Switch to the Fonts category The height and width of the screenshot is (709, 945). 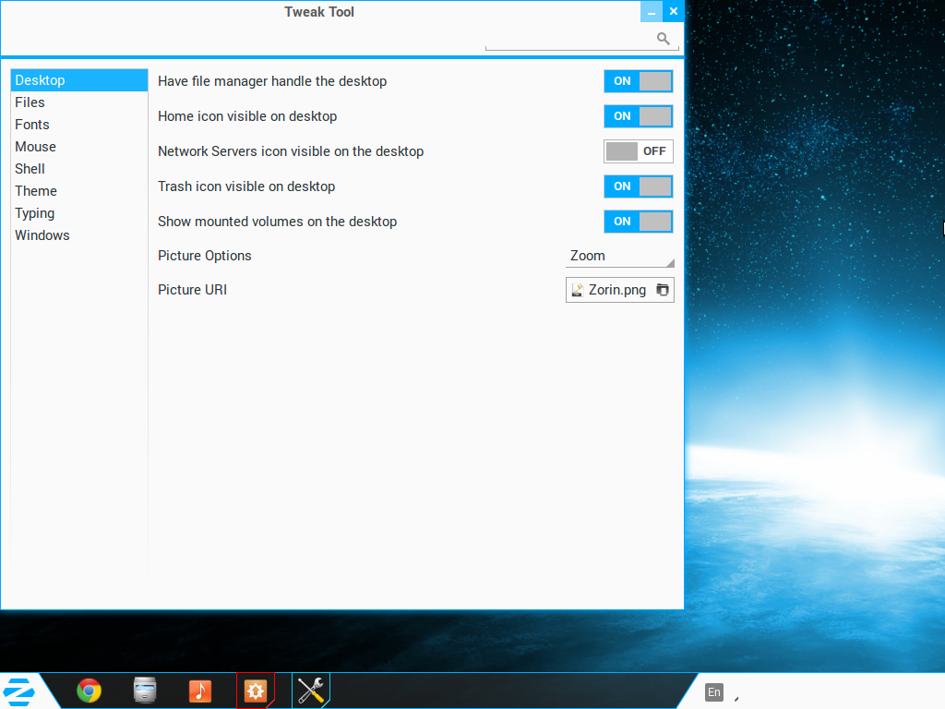click(79, 125)
